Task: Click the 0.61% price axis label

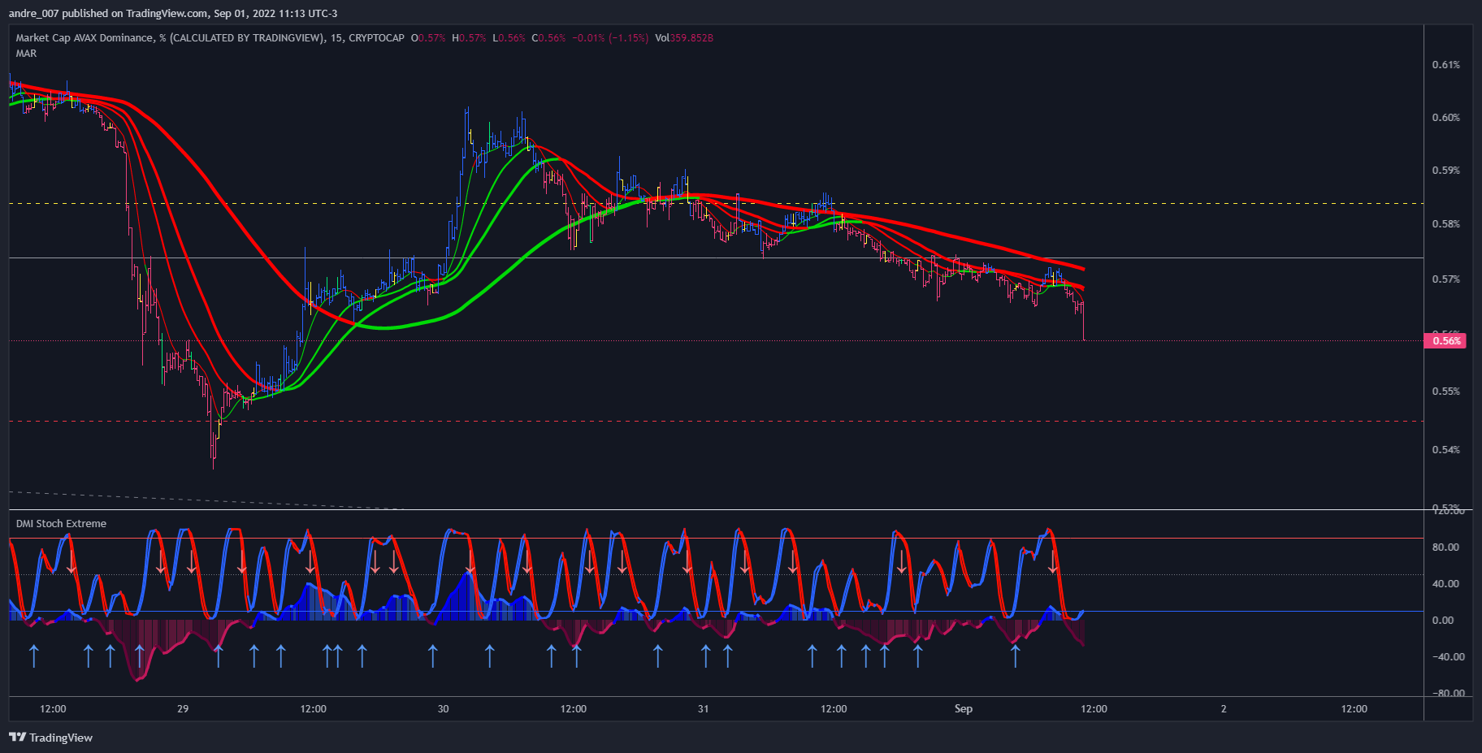Action: 1446,65
